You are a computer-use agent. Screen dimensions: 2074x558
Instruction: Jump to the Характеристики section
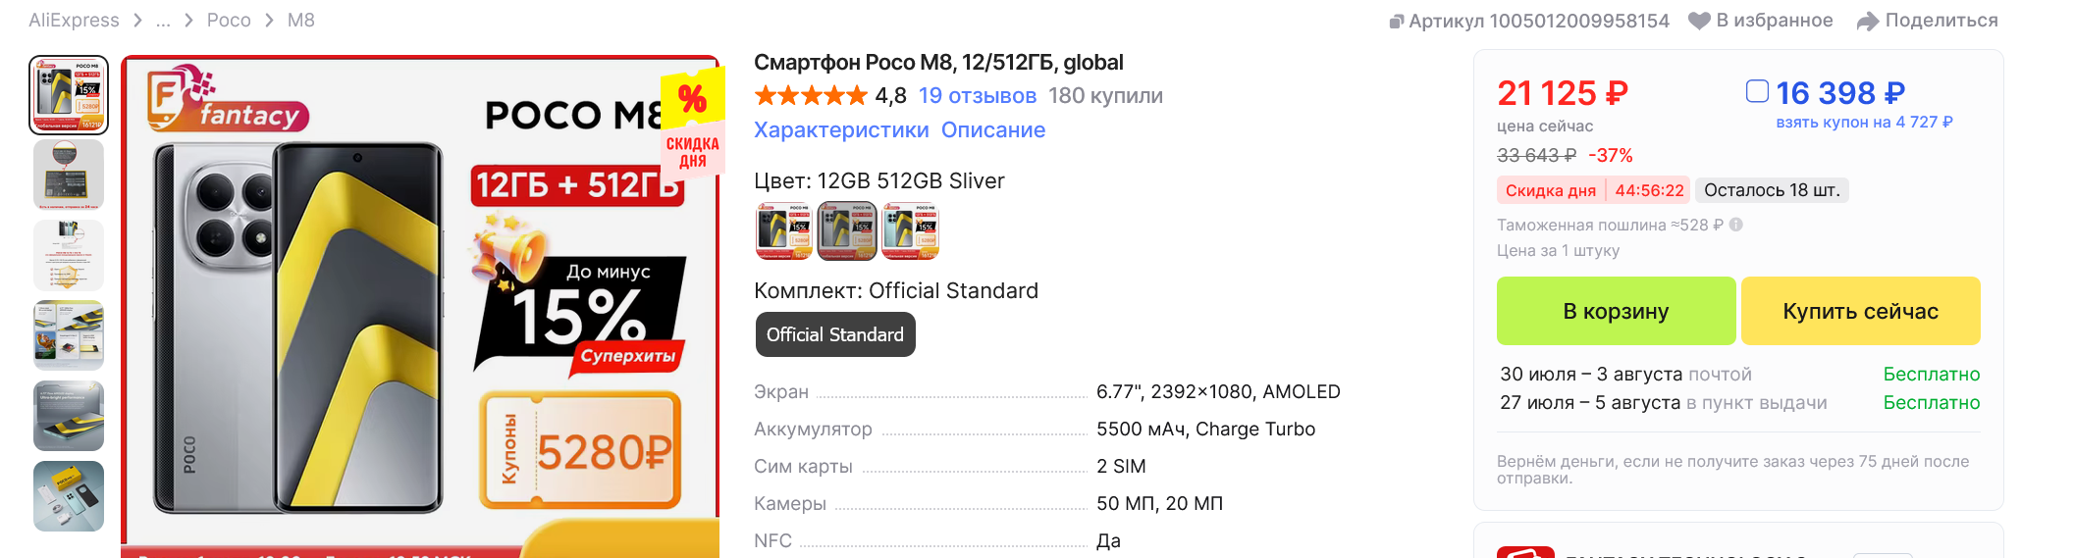(841, 130)
